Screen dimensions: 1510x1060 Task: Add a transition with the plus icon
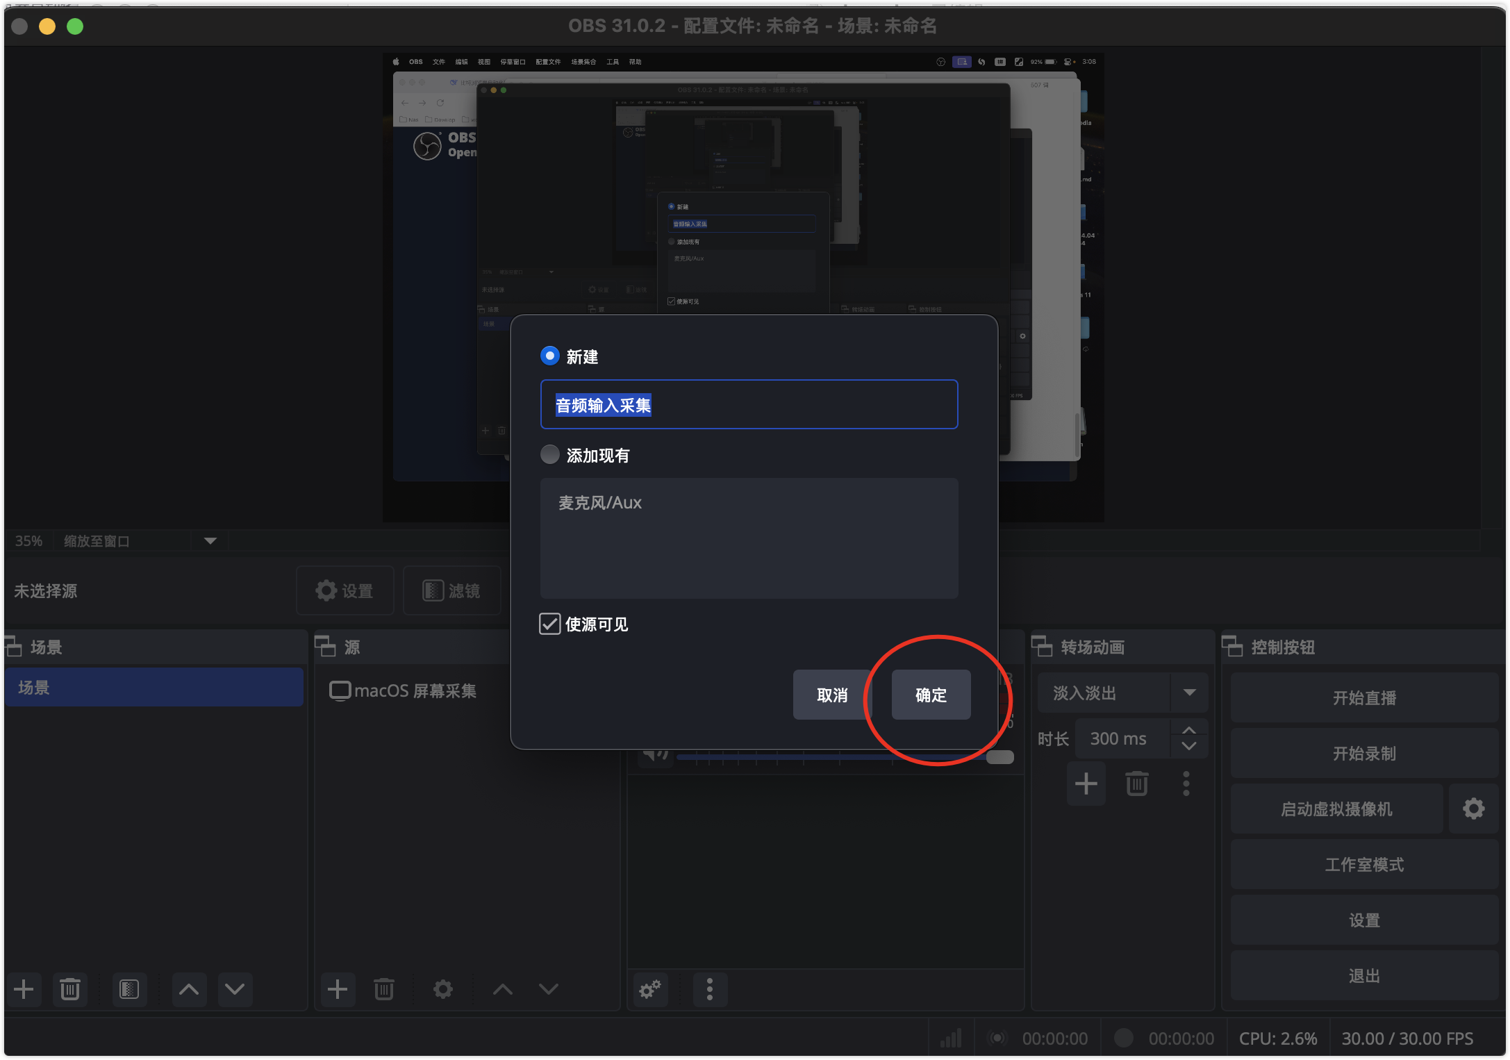[1086, 784]
